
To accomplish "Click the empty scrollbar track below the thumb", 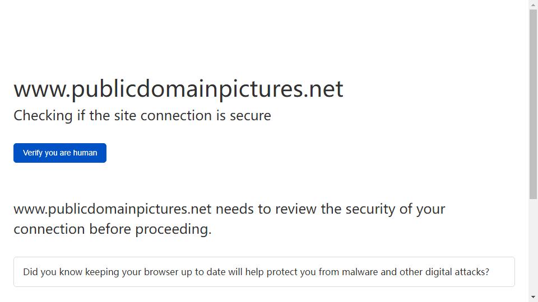I will [533, 246].
